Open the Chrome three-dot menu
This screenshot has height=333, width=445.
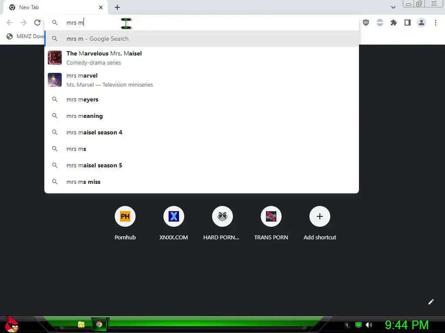pos(435,23)
